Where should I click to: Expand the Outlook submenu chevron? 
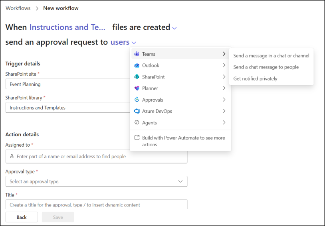click(x=224, y=65)
